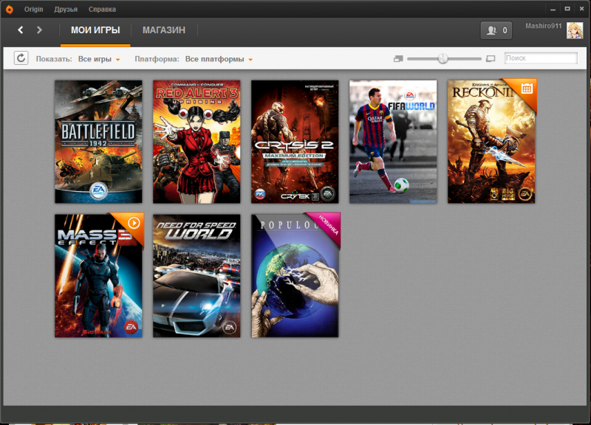Select the Populous game cover
The image size is (591, 425).
295,276
